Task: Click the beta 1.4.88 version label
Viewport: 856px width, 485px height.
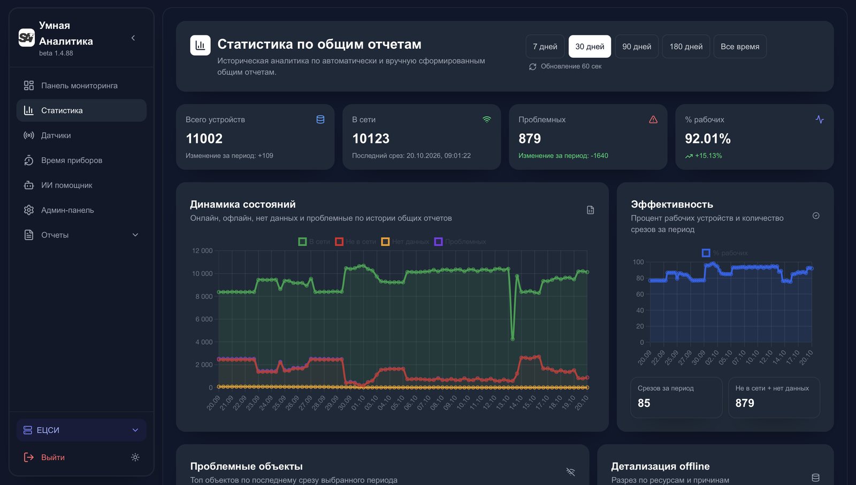Action: point(56,54)
